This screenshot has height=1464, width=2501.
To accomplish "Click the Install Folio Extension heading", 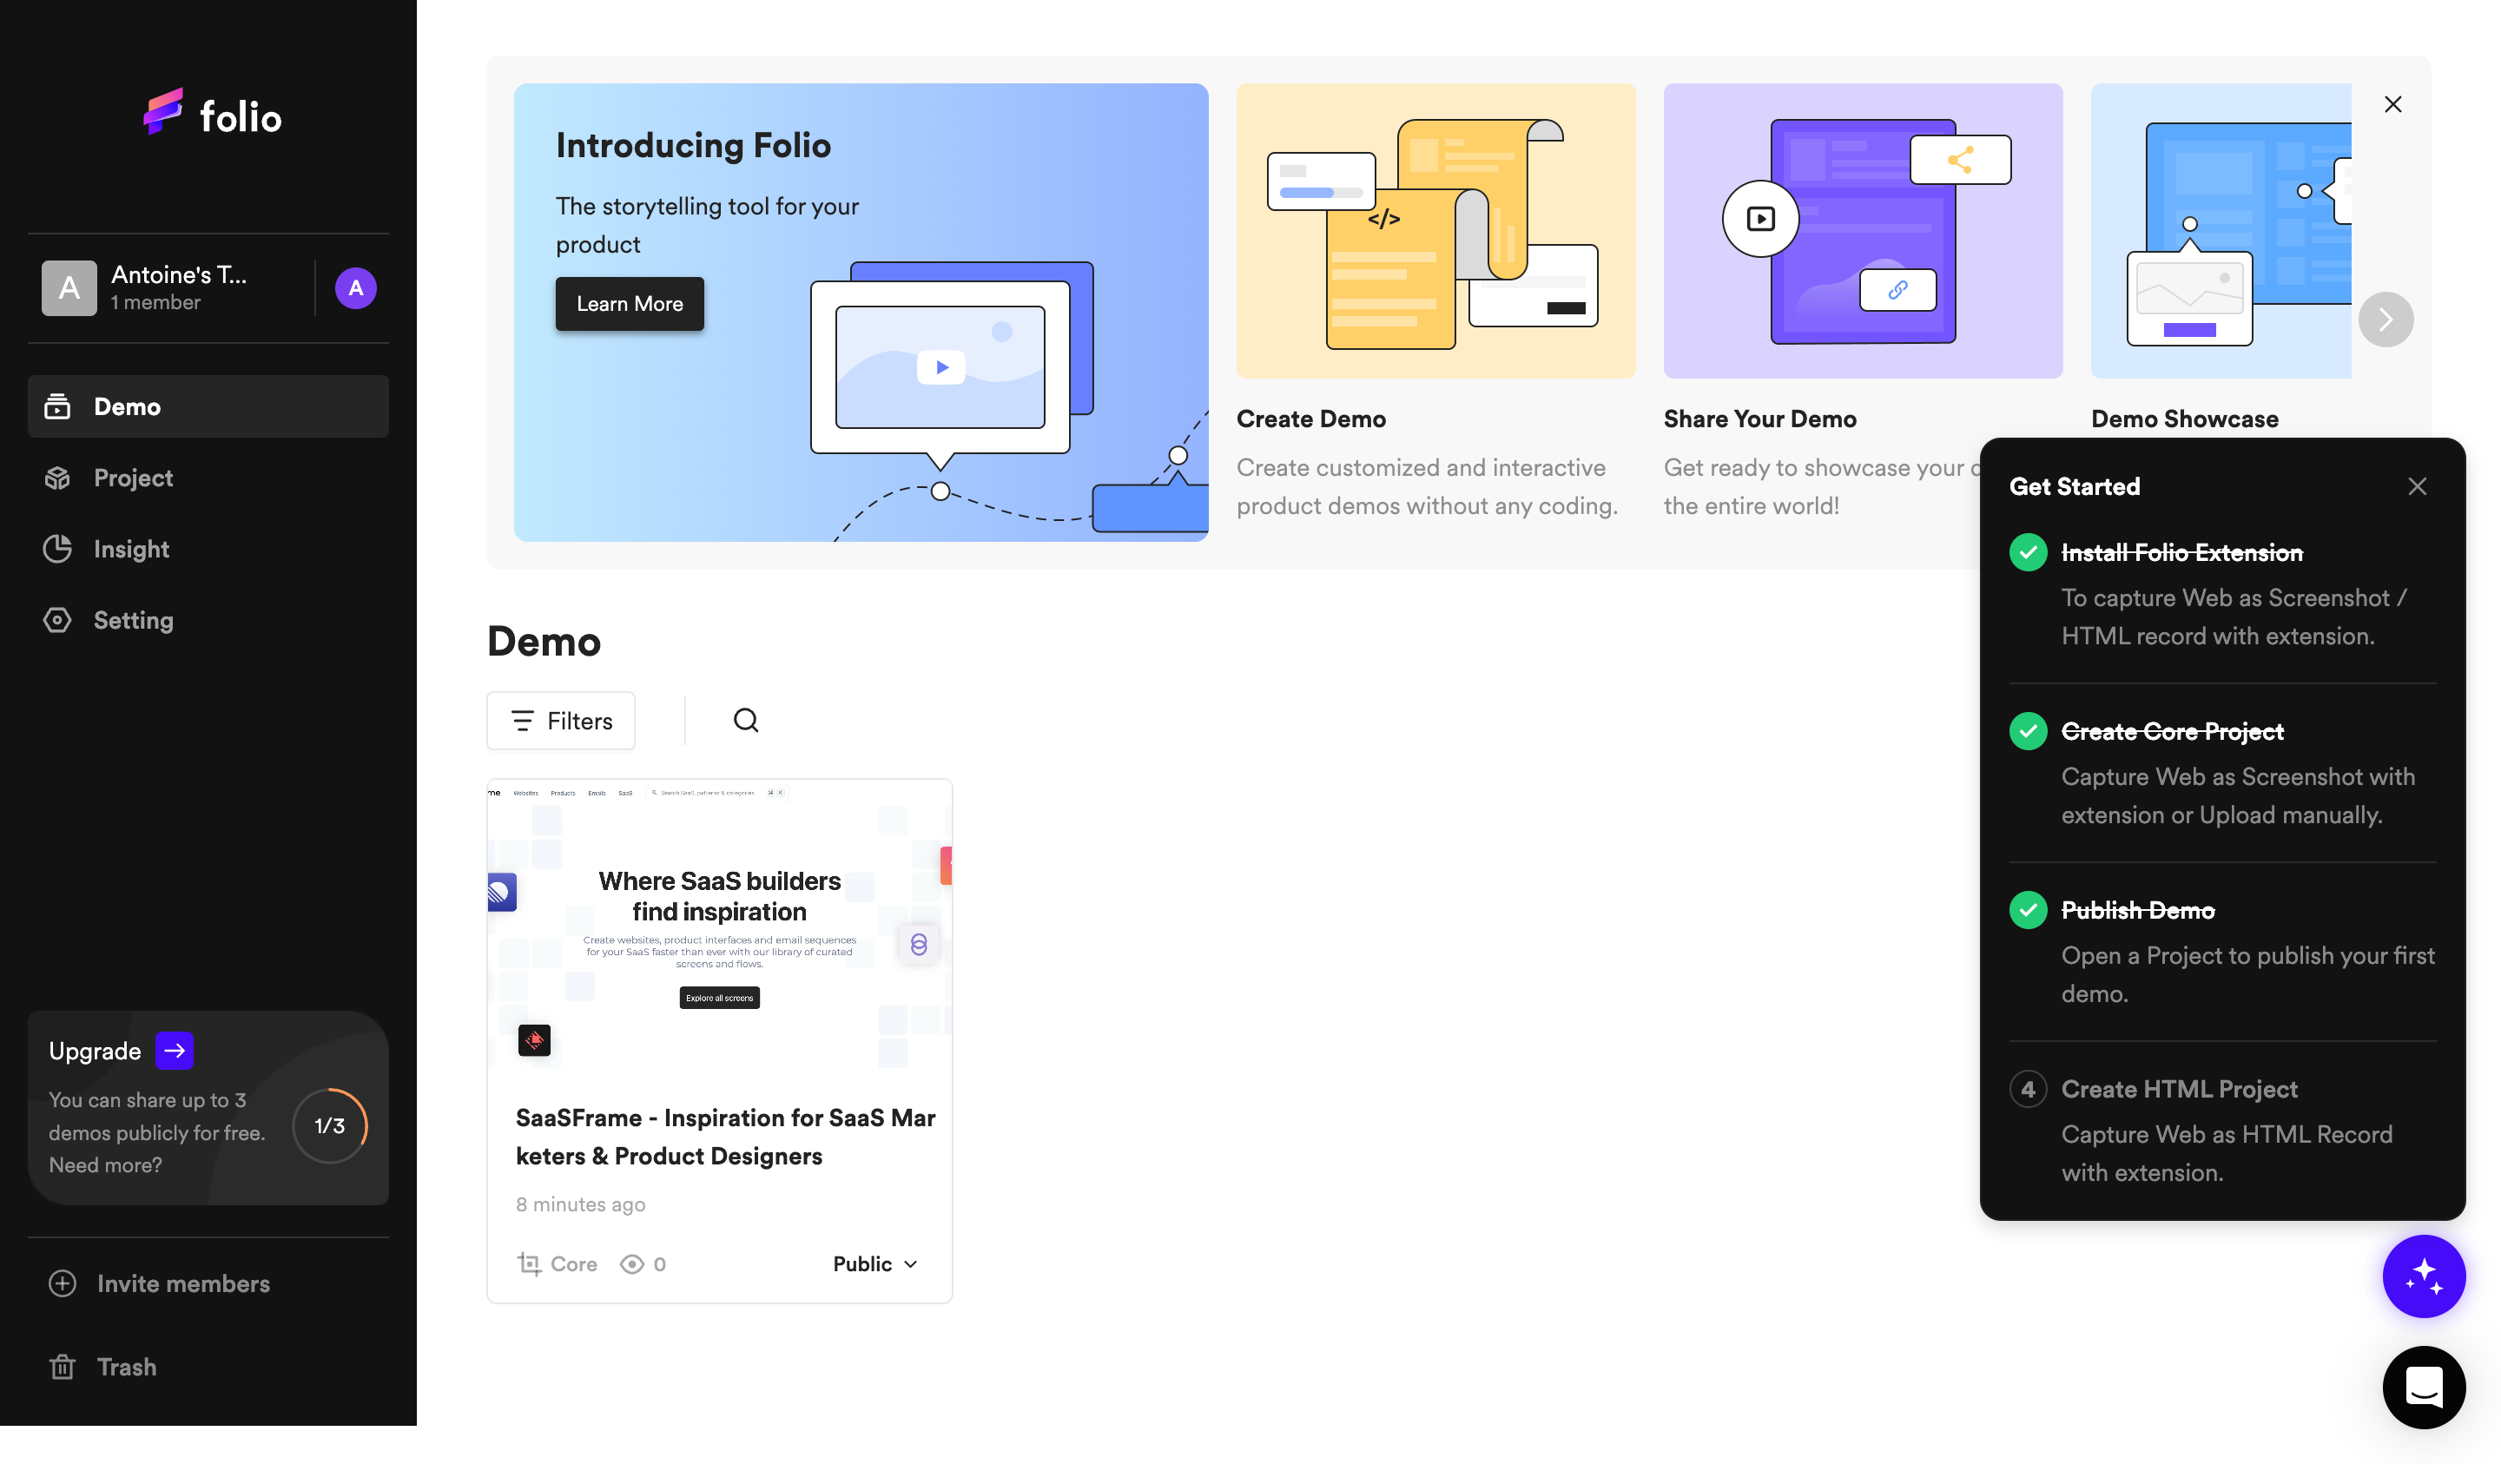I will (x=2181, y=553).
